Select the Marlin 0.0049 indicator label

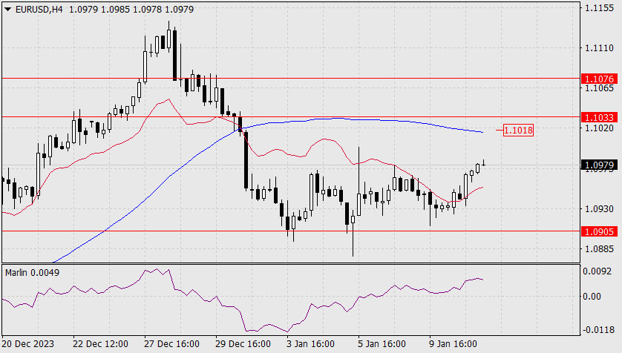point(32,273)
